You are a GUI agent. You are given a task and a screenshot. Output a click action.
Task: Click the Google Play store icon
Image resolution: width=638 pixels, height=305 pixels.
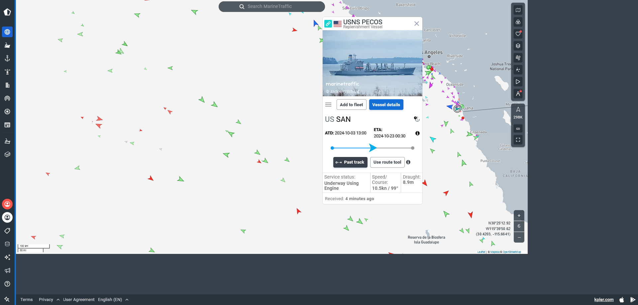(x=633, y=299)
